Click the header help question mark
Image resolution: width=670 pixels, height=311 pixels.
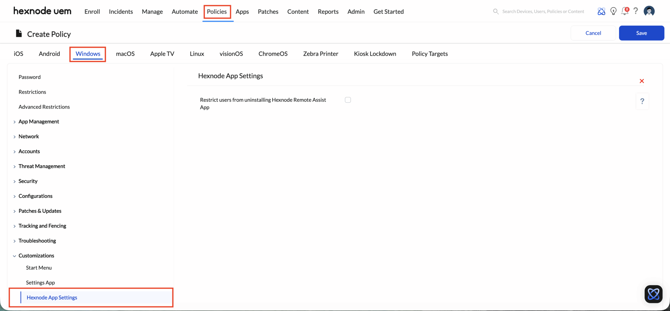pyautogui.click(x=636, y=11)
